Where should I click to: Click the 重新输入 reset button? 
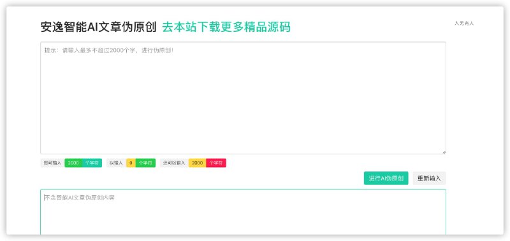point(429,179)
